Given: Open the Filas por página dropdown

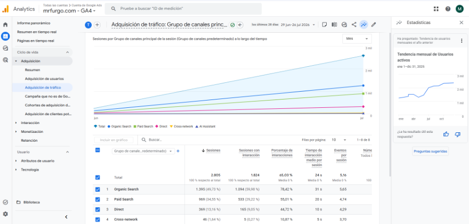Looking at the screenshot, I should [x=339, y=140].
